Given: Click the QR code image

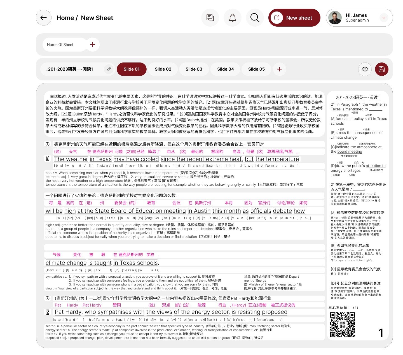Looking at the screenshot, I should (x=342, y=325).
